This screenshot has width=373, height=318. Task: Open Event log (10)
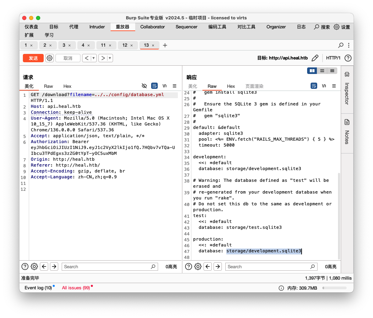[38, 288]
